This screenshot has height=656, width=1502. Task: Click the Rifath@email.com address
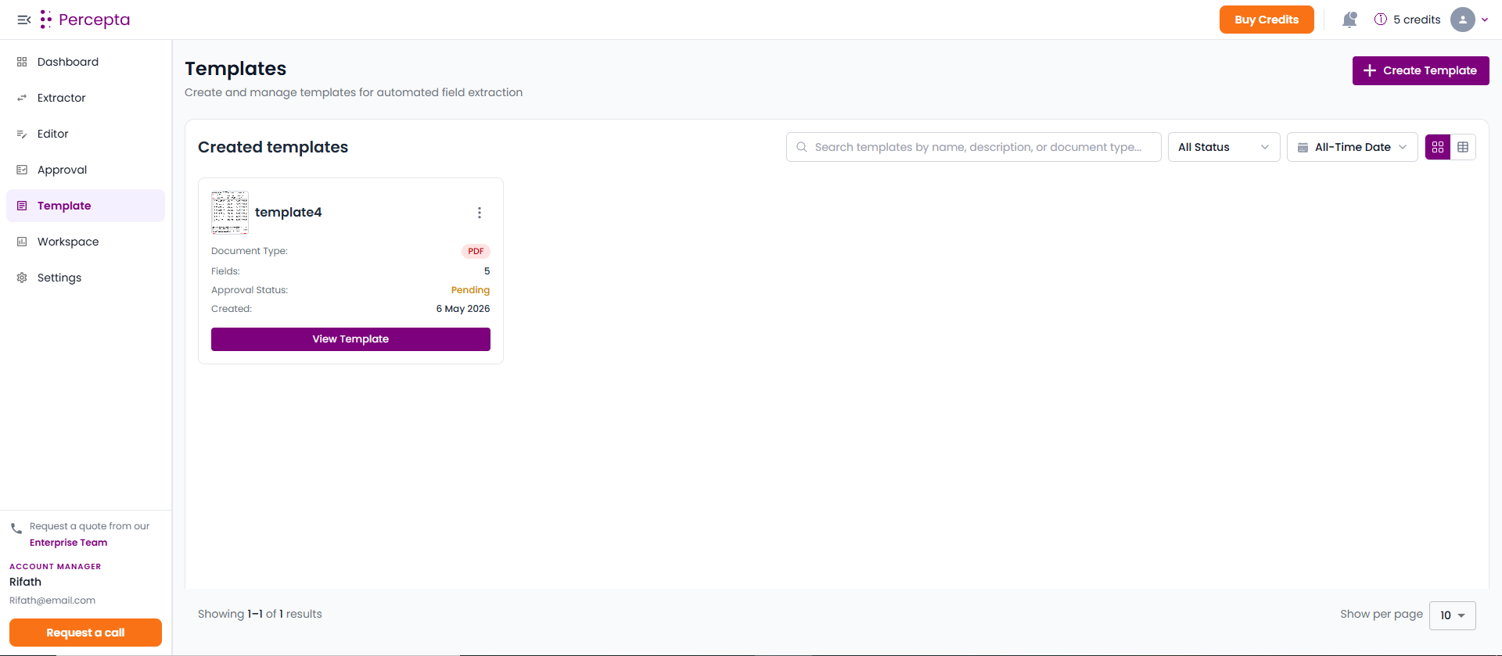[52, 600]
